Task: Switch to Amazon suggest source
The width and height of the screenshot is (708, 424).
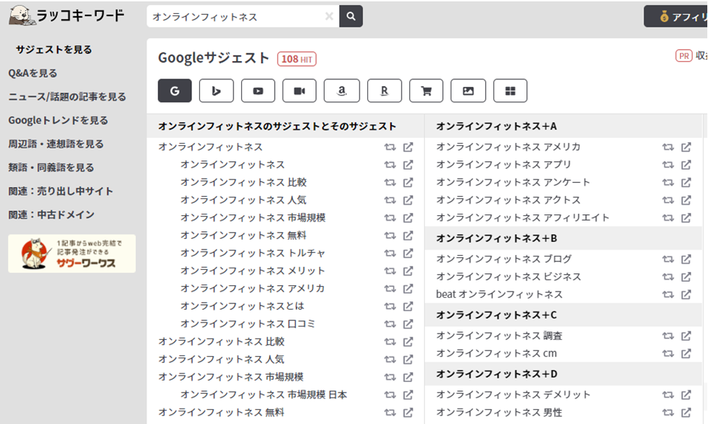Action: pyautogui.click(x=342, y=91)
